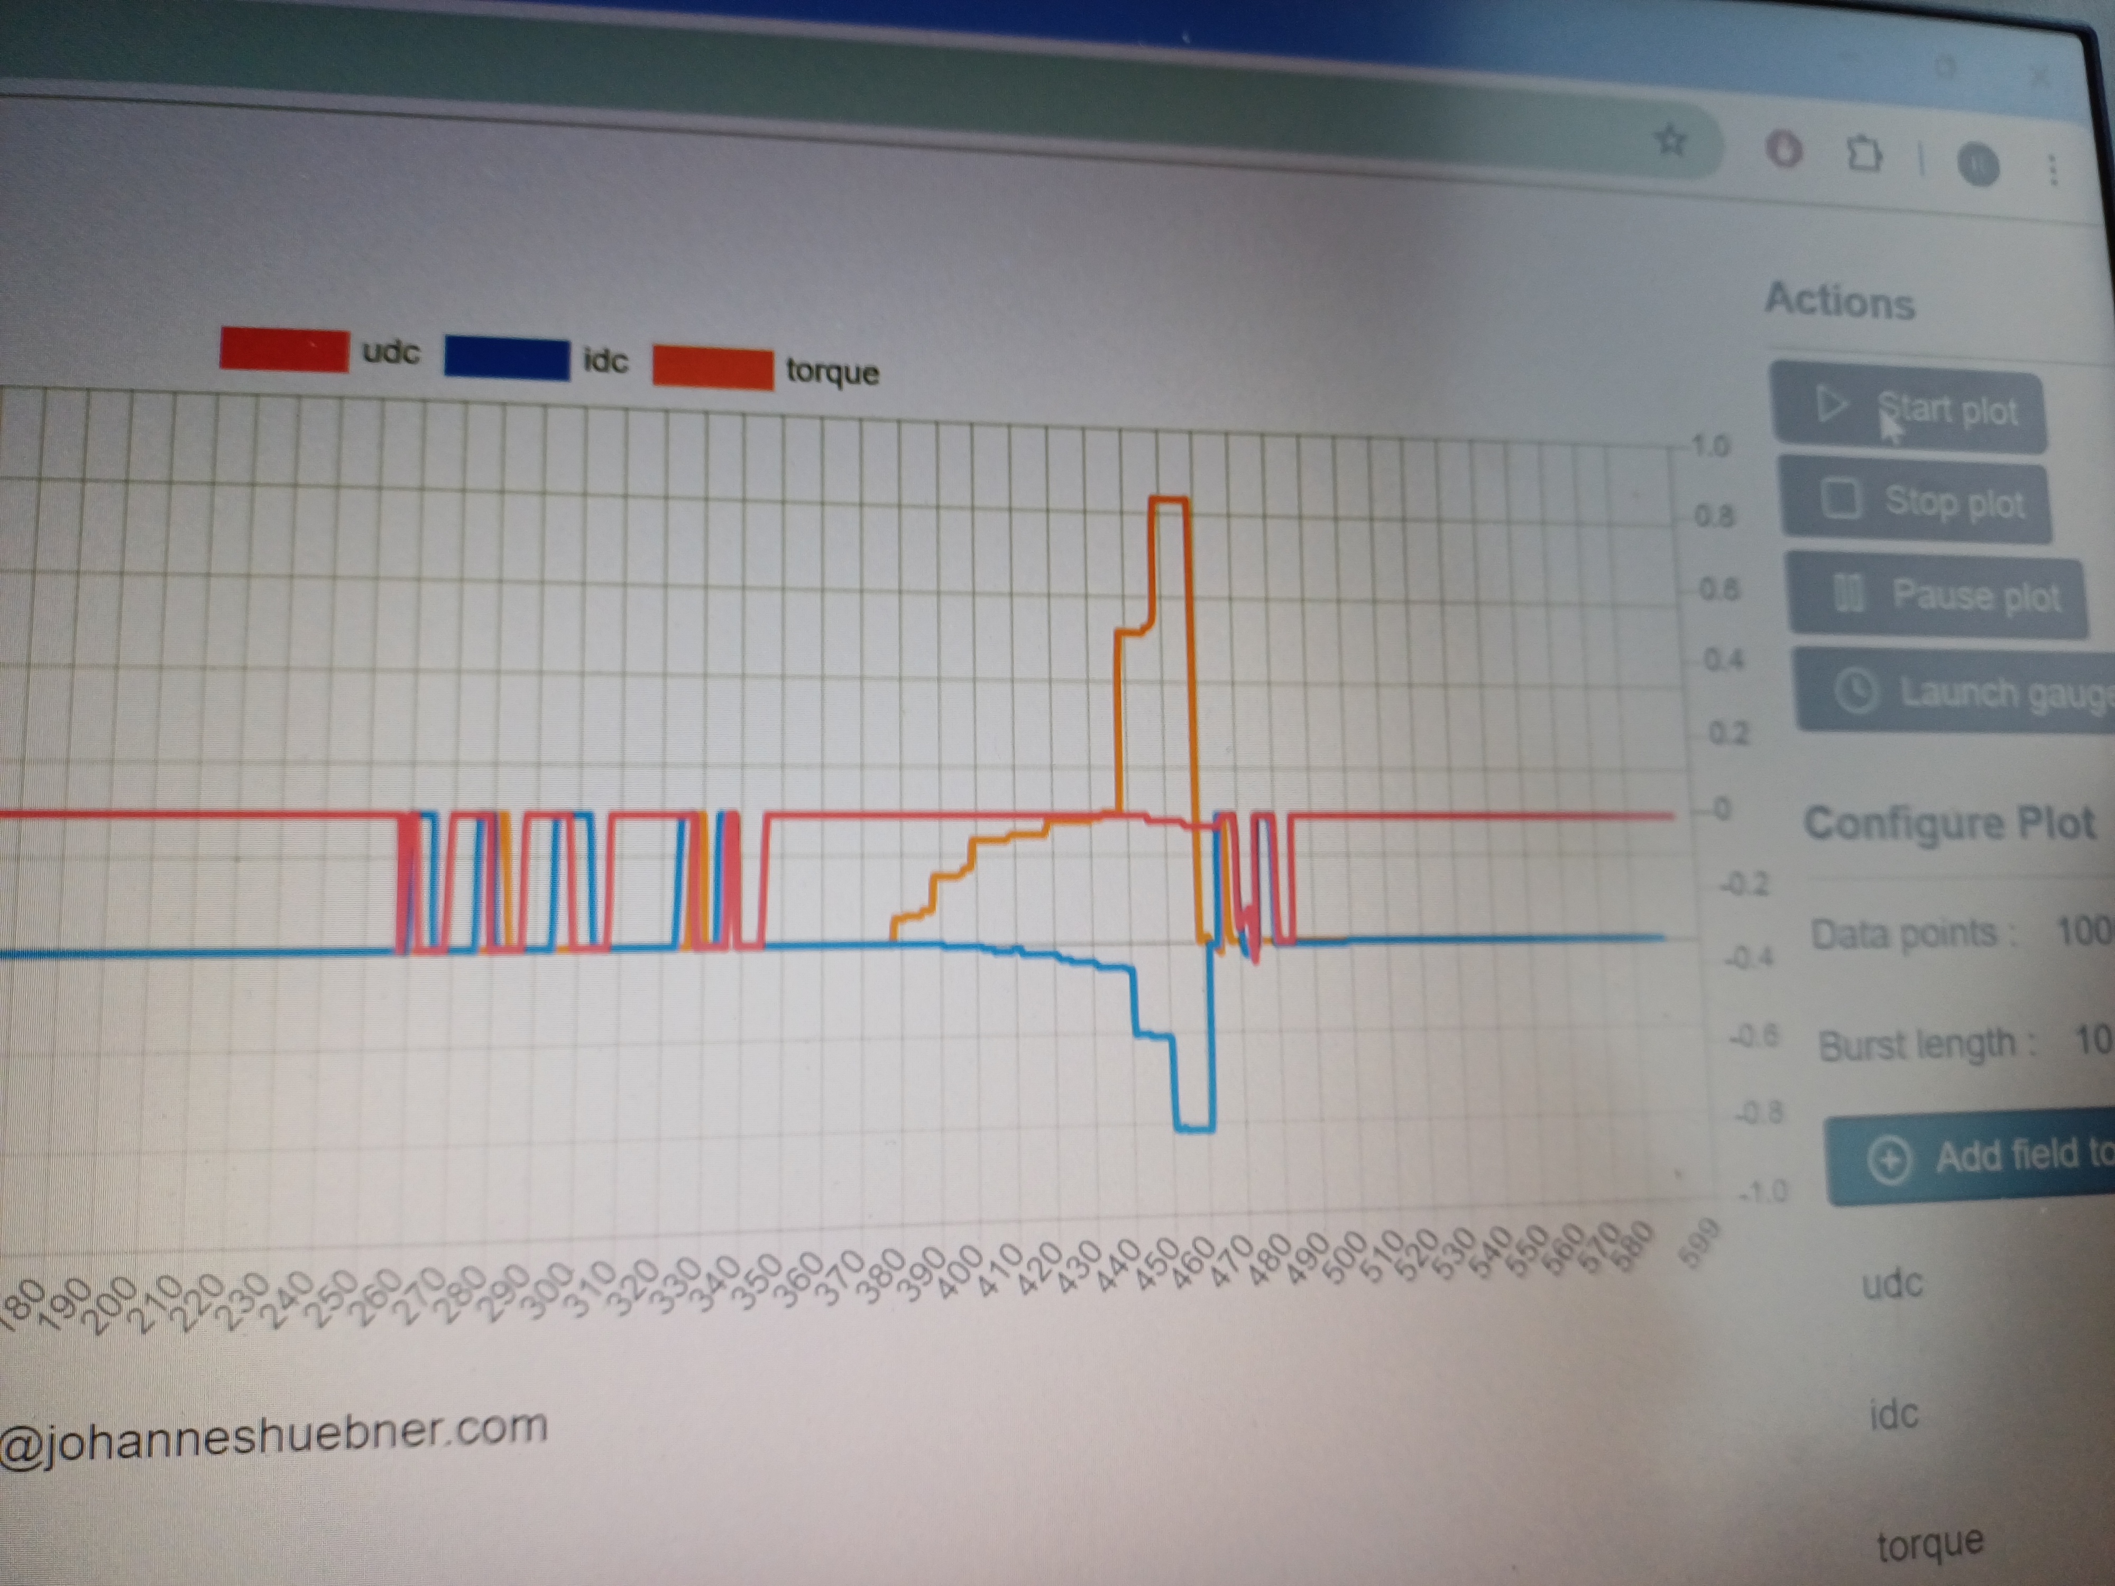2115x1586 pixels.
Task: Click the Stop plot button
Action: click(1916, 501)
